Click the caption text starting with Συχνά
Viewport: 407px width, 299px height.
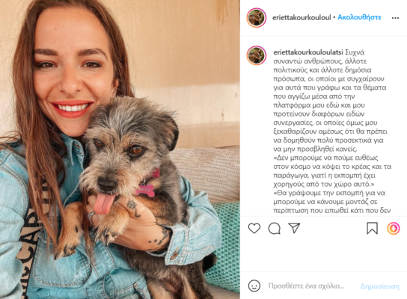[331, 101]
